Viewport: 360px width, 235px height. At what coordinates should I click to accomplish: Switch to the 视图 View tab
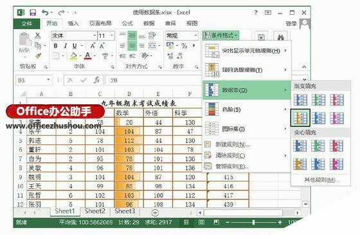[192, 23]
